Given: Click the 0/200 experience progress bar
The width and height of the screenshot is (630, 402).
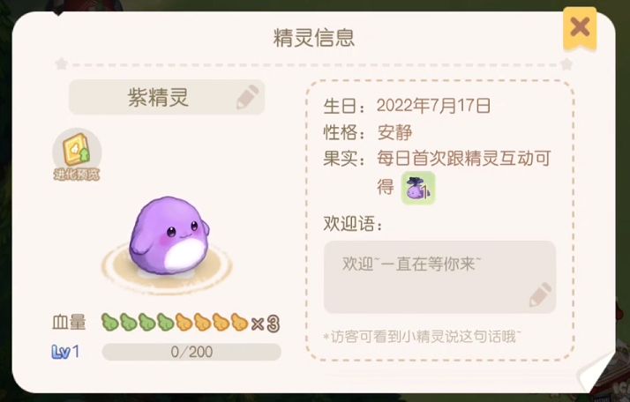Looking at the screenshot, I should click(191, 353).
